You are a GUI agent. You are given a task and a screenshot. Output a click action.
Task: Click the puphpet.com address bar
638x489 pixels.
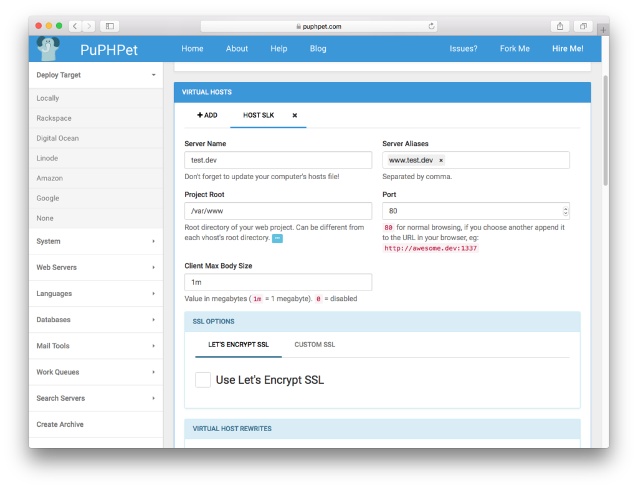(320, 26)
